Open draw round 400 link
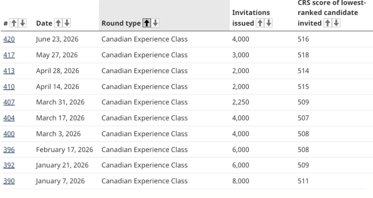This screenshot has width=373, height=198. point(9,134)
